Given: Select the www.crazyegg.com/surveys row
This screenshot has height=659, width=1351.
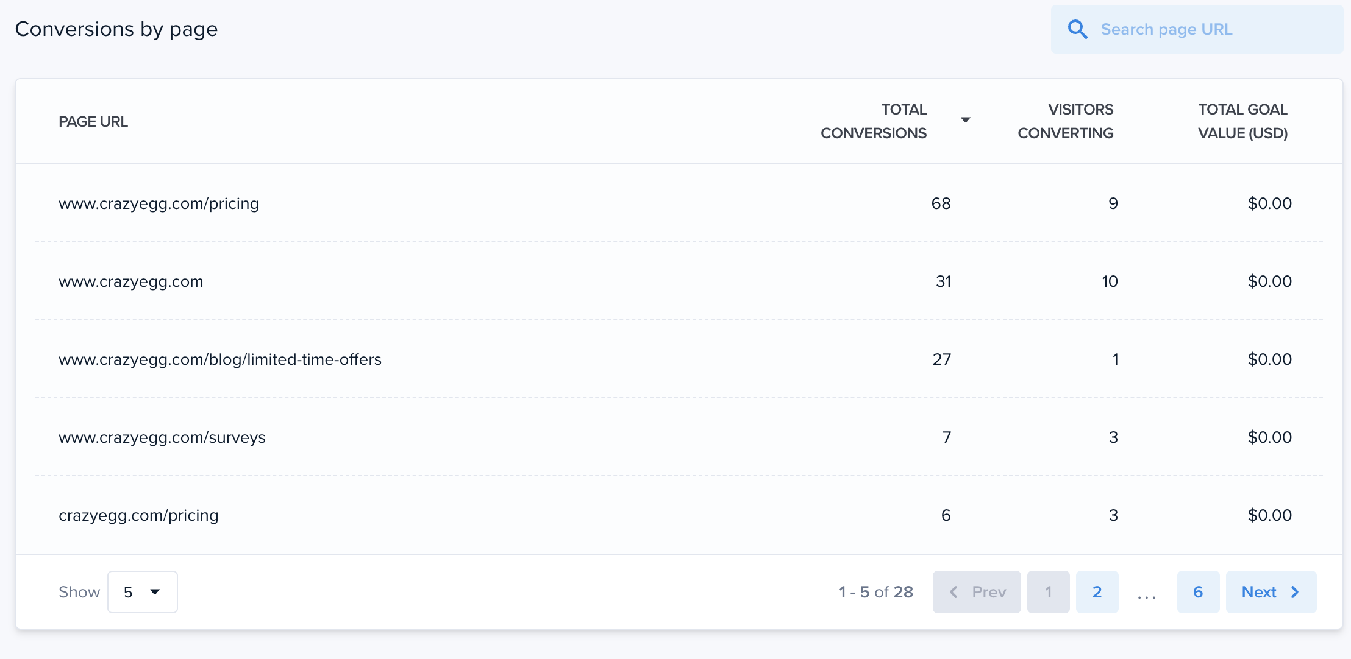Looking at the screenshot, I should point(162,437).
